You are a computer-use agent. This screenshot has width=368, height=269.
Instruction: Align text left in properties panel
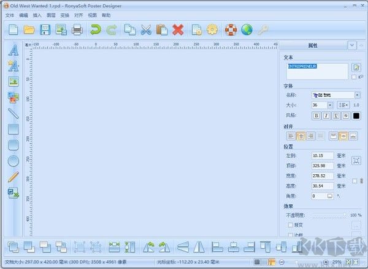[291, 136]
